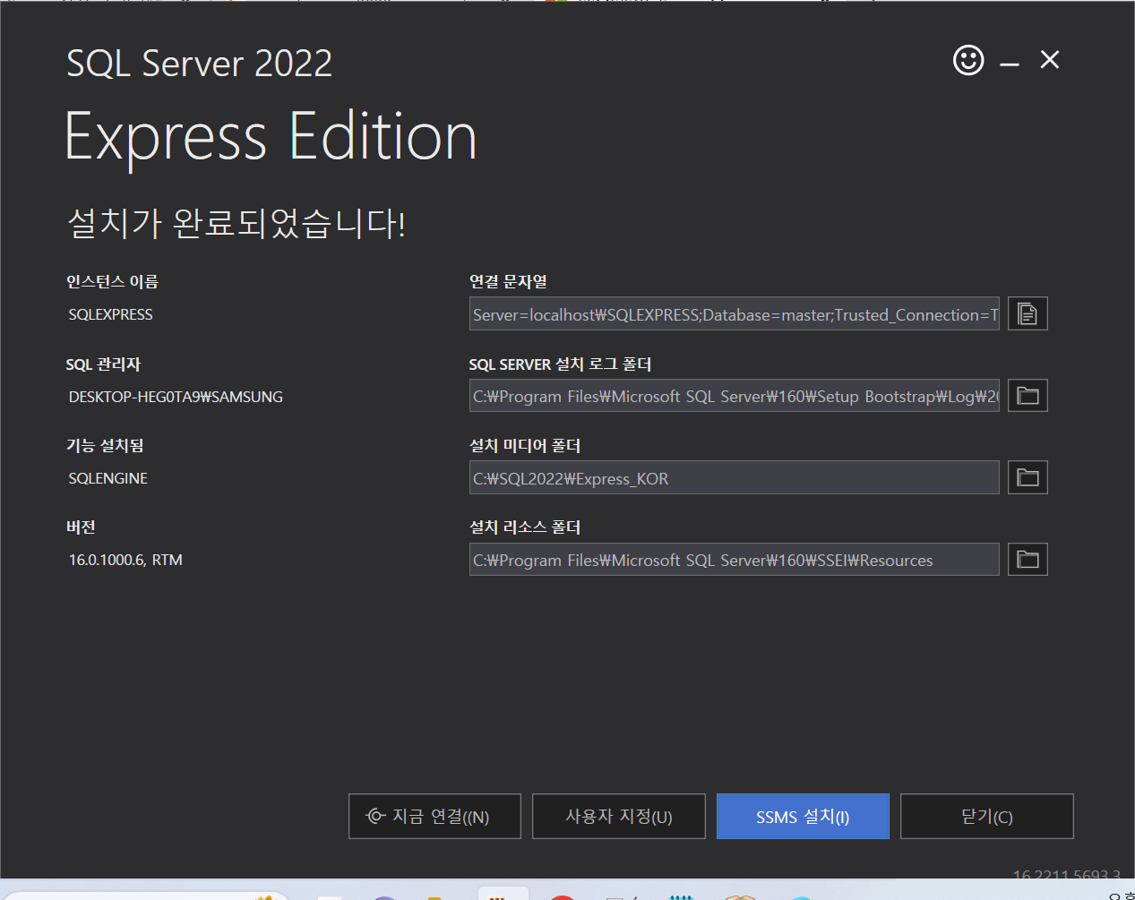Screen dimensions: 1135x900
Task: Click the Express Edition title text
Action: tap(271, 136)
